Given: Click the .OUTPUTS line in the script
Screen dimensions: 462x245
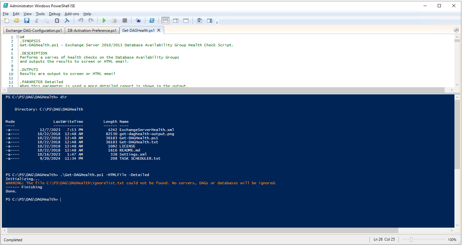Looking at the screenshot, I should point(29,70).
